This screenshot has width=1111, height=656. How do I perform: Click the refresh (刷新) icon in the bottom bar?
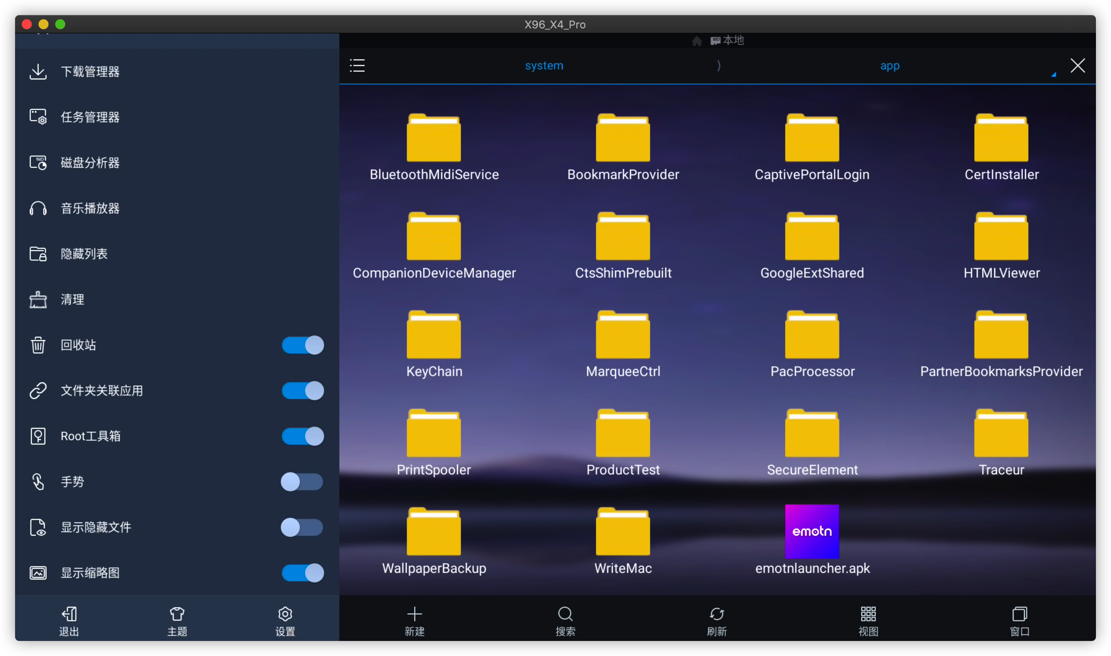[717, 614]
